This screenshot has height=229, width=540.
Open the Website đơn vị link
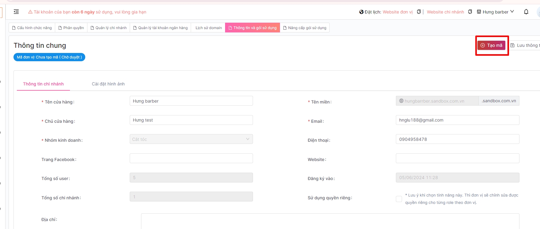pos(397,12)
